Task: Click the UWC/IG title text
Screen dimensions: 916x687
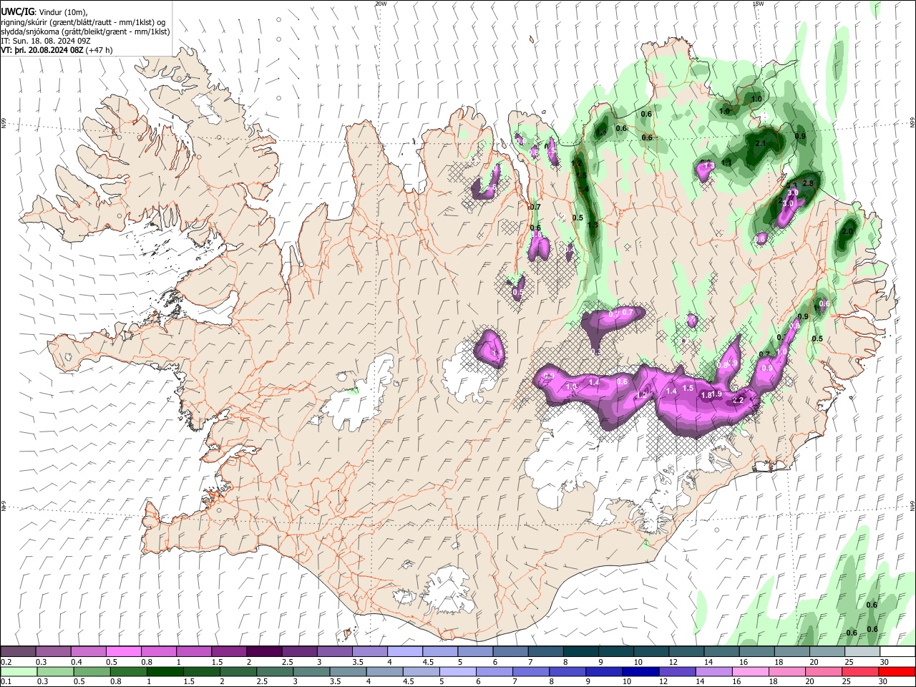Action: point(17,12)
